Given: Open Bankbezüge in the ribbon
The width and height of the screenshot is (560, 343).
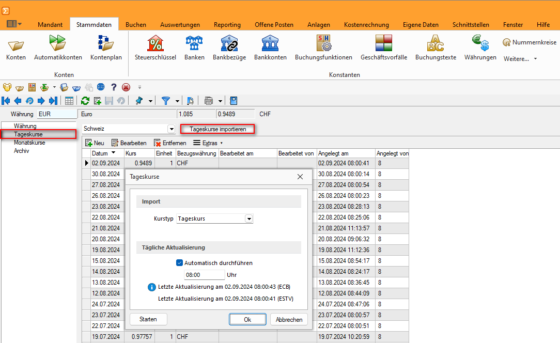Looking at the screenshot, I should (x=229, y=48).
